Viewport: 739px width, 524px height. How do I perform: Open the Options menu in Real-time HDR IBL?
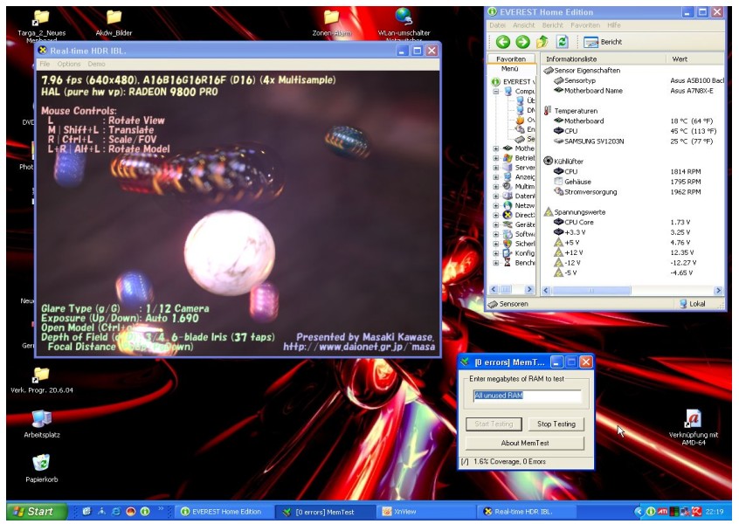[x=69, y=64]
